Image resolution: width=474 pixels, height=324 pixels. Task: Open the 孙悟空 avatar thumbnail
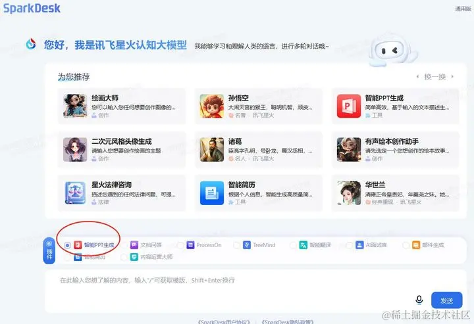pos(211,106)
